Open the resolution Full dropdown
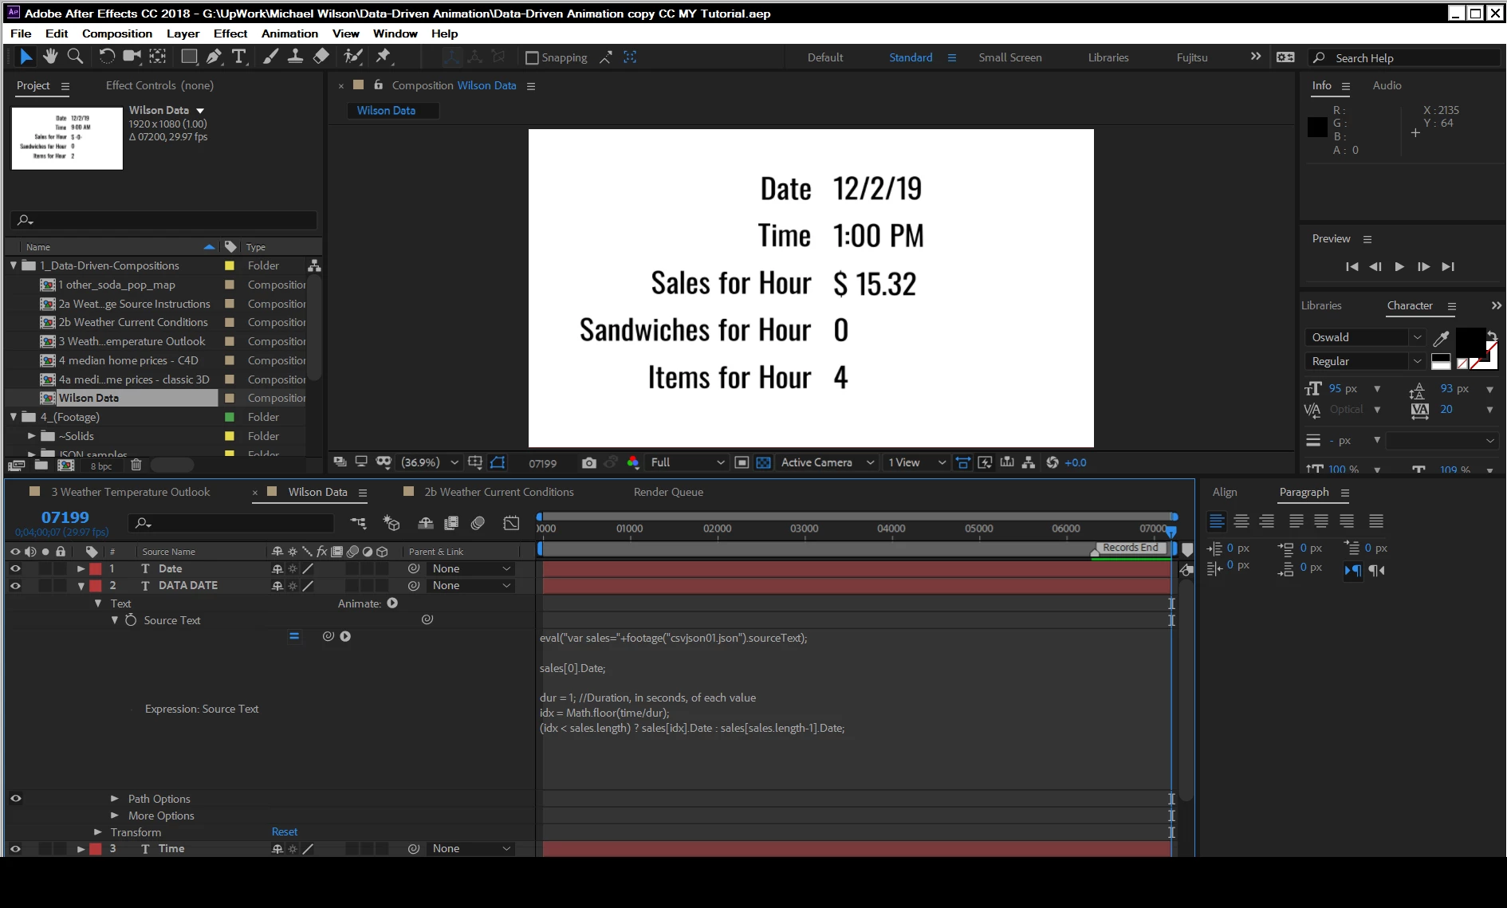This screenshot has width=1507, height=908. pos(687,462)
